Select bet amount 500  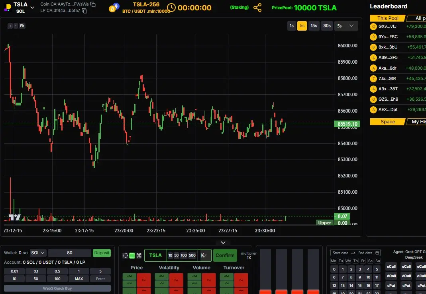(x=192, y=255)
